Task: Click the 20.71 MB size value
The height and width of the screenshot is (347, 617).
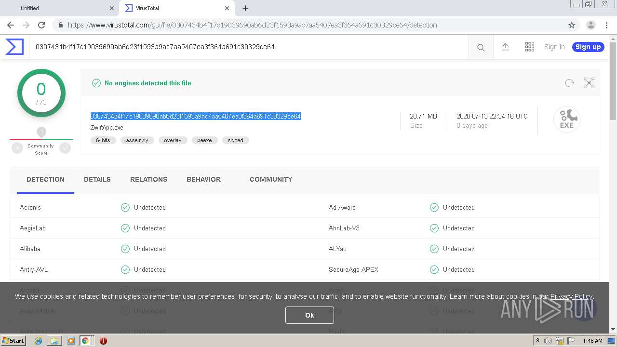Action: [x=423, y=116]
